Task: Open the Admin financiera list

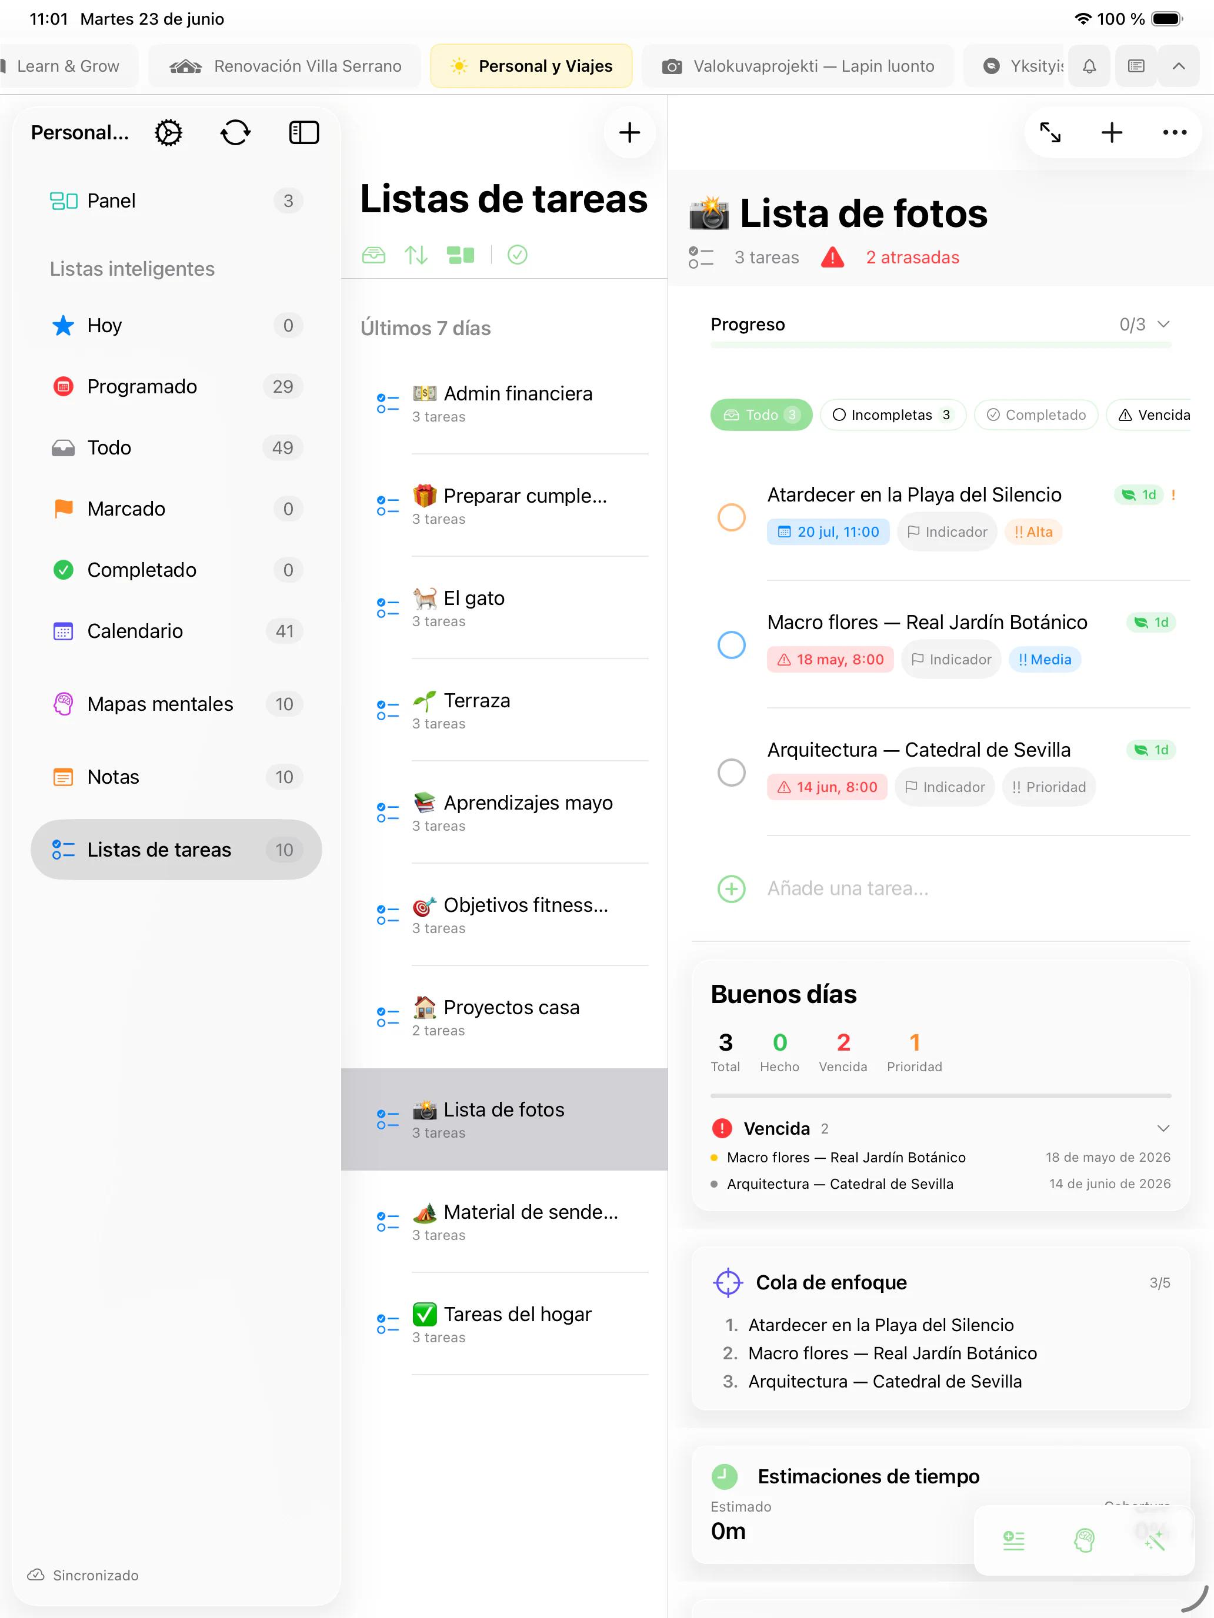Action: 505,403
